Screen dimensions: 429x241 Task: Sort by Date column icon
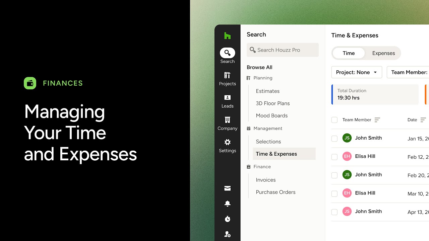coord(423,120)
